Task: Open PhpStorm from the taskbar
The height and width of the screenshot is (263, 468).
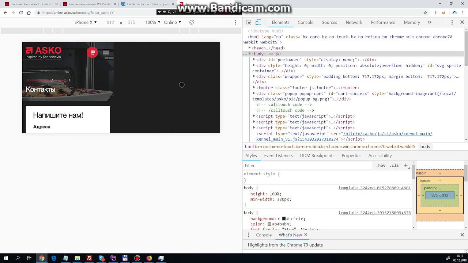Action: pyautogui.click(x=113, y=258)
